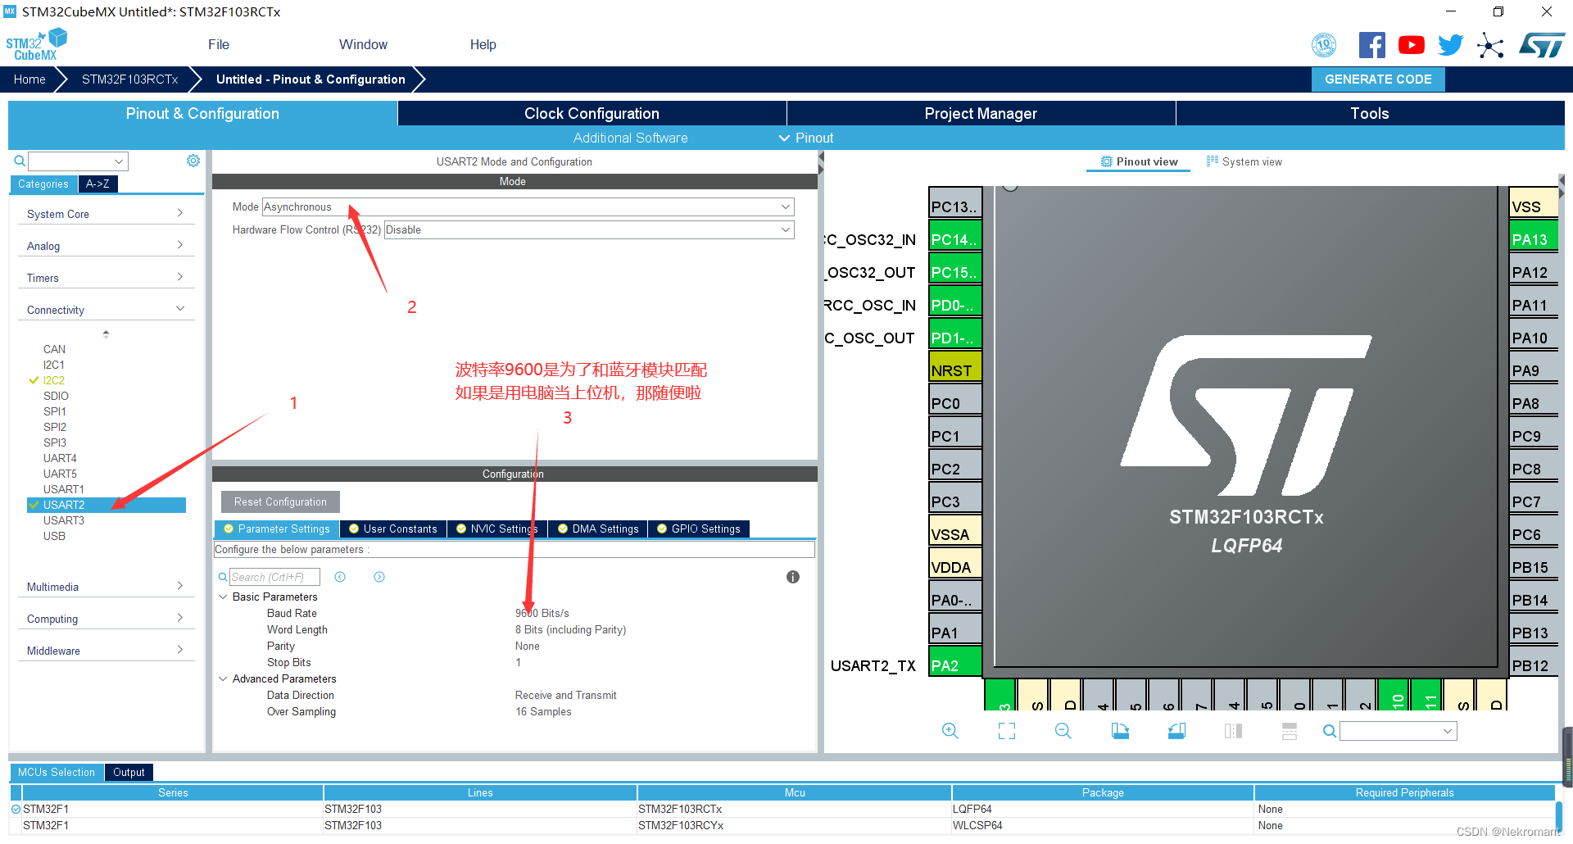Viewport: 1573px width, 844px height.
Task: Select USART1 in the peripheral list
Action: click(x=64, y=489)
